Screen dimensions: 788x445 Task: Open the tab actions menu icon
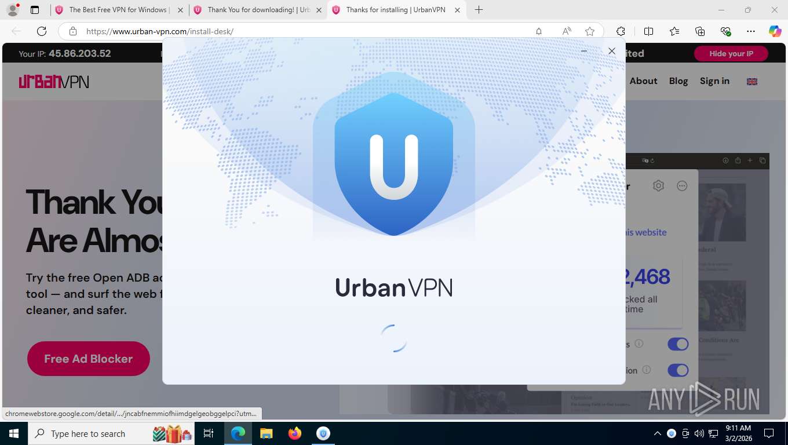pos(35,10)
